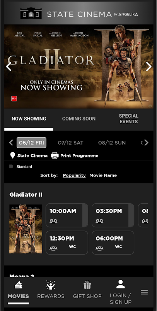157x311 pixels.
Task: Advance to the next banner slide
Action: pos(149,66)
